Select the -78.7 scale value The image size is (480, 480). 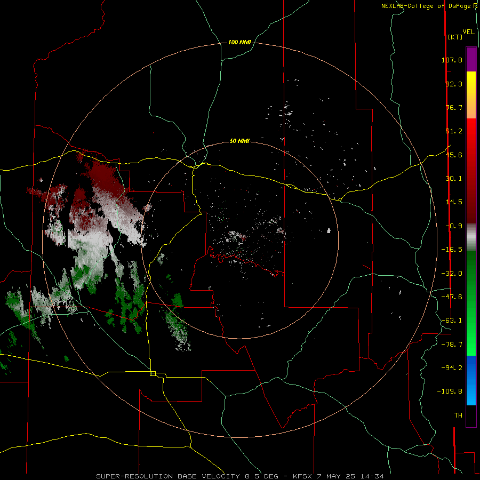(452, 345)
